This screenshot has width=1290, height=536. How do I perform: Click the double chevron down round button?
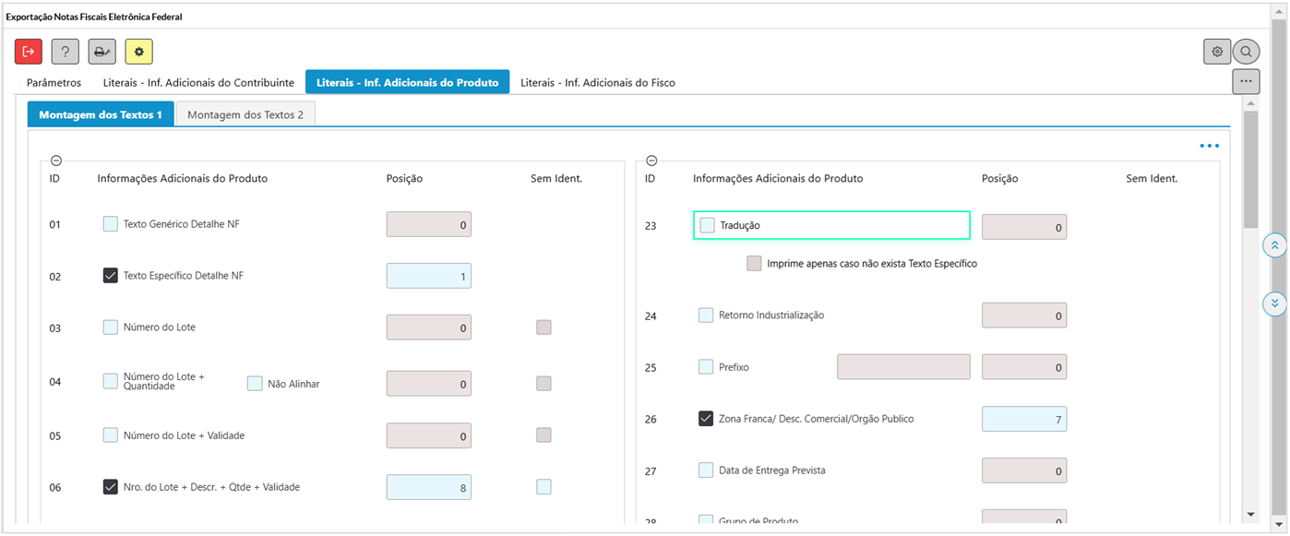tap(1274, 303)
